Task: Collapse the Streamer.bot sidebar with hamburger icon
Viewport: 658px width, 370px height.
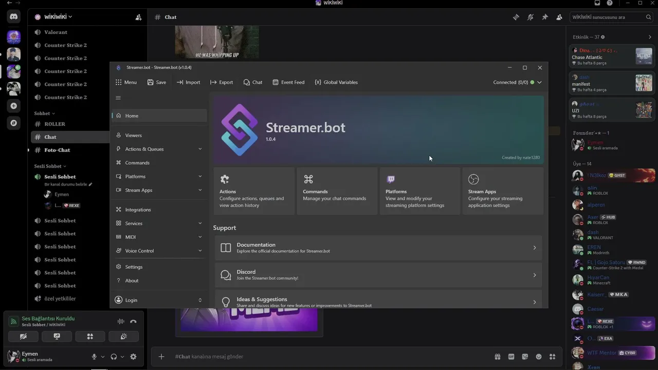Action: point(118,98)
